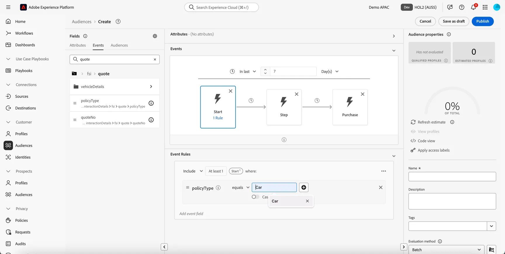Click the Description text area
505x254 pixels.
pos(452,201)
